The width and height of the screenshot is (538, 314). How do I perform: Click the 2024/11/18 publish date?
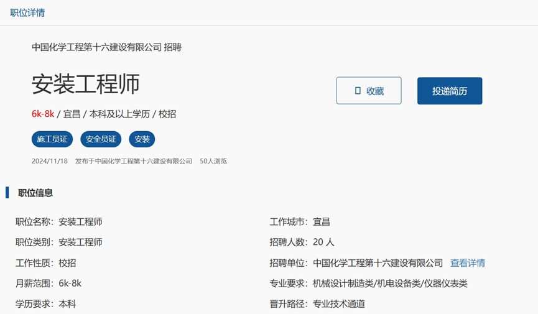coord(50,161)
